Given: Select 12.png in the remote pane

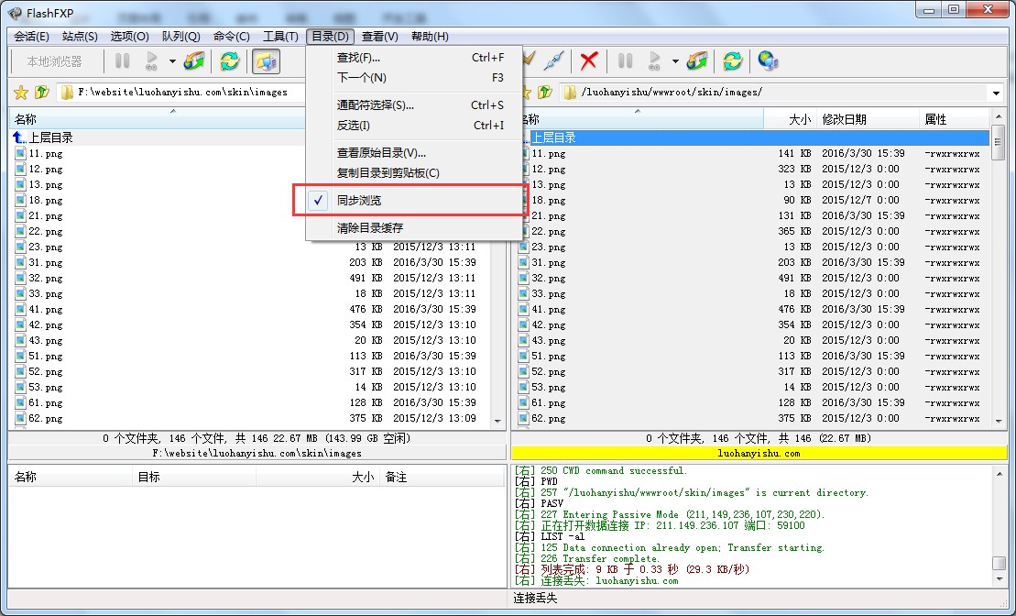Looking at the screenshot, I should pyautogui.click(x=548, y=170).
